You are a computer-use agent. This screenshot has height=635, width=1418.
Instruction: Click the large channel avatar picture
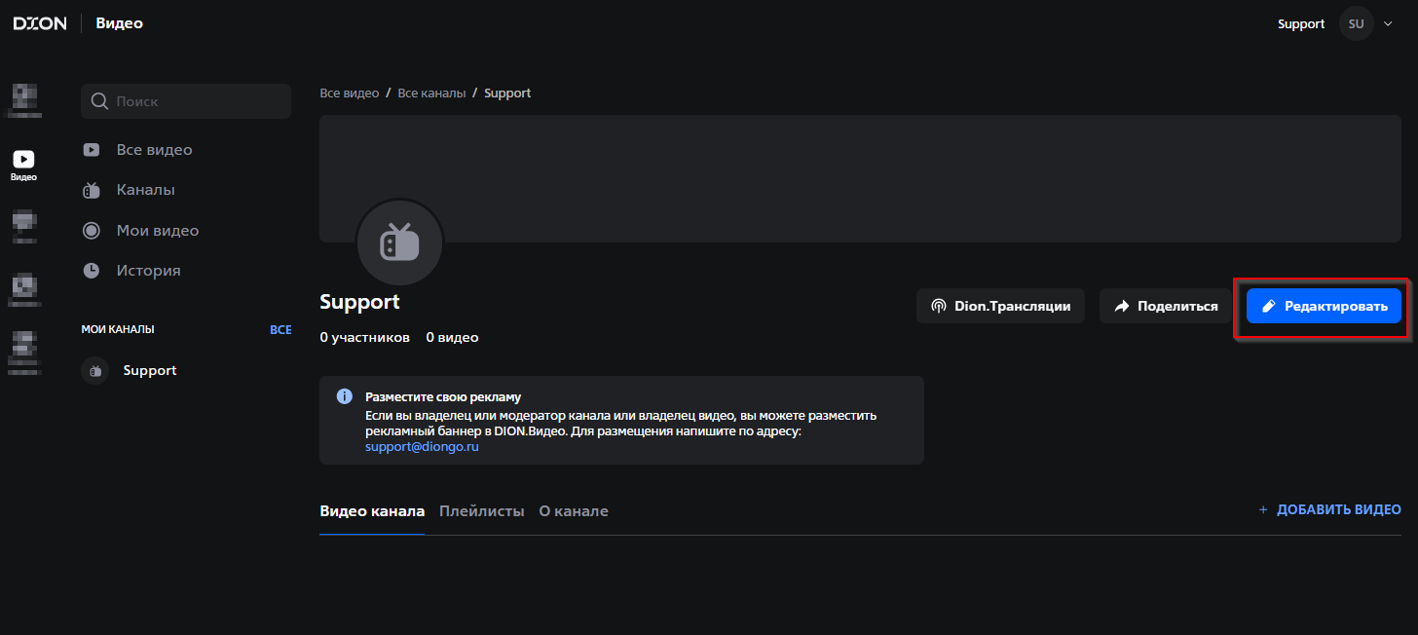pos(399,243)
